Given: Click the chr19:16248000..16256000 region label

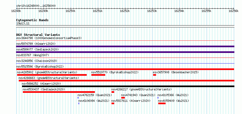Looking at the screenshot, I should [x=36, y=6].
